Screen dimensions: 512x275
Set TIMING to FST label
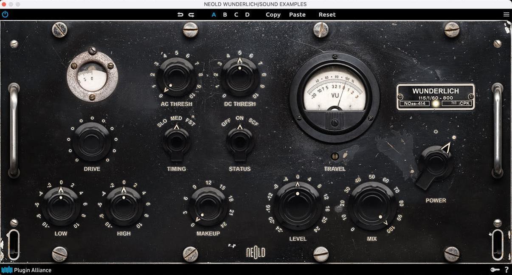click(x=190, y=122)
